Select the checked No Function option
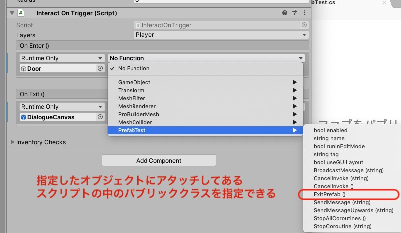This screenshot has height=233, width=401. click(x=134, y=68)
